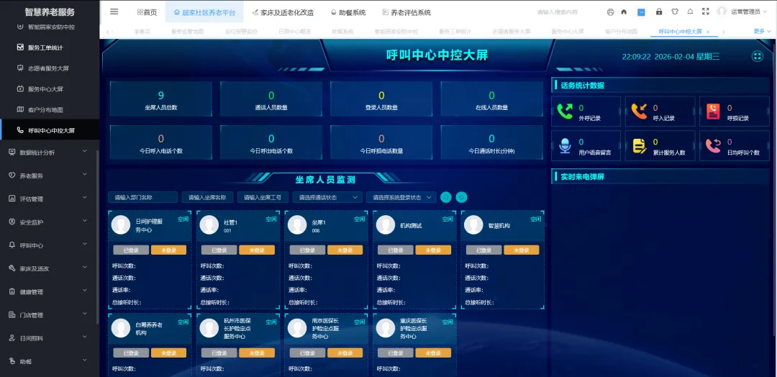This screenshot has height=377, width=777.
Task: Open the 养老评估系统 top menu
Action: point(406,12)
